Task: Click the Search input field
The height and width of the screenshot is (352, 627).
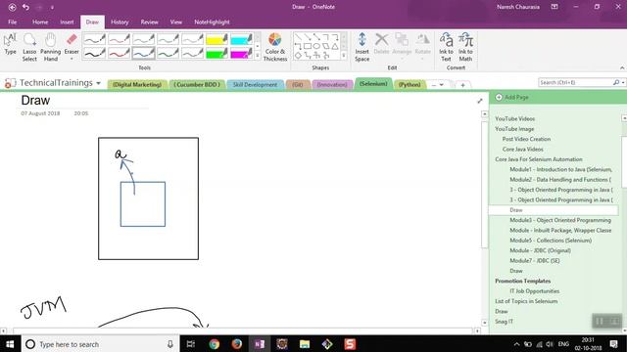Action: [x=576, y=82]
